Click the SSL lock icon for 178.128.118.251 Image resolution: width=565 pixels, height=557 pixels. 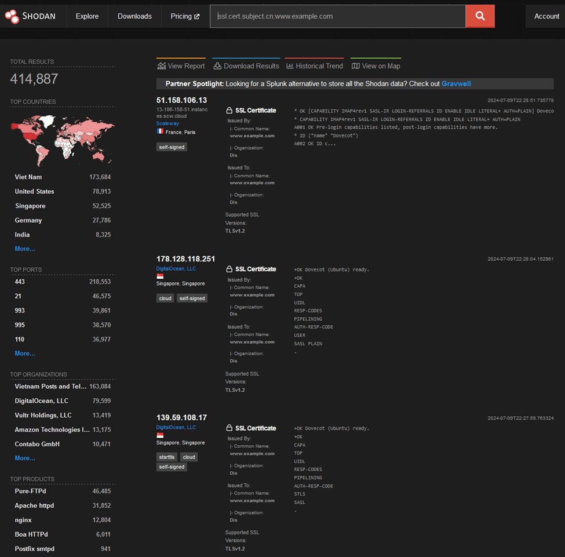[229, 269]
